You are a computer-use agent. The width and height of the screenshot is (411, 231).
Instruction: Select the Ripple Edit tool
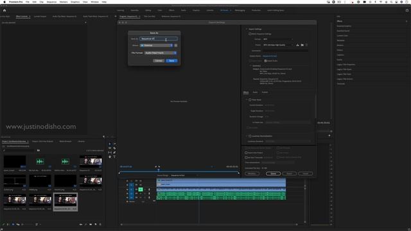110,148
